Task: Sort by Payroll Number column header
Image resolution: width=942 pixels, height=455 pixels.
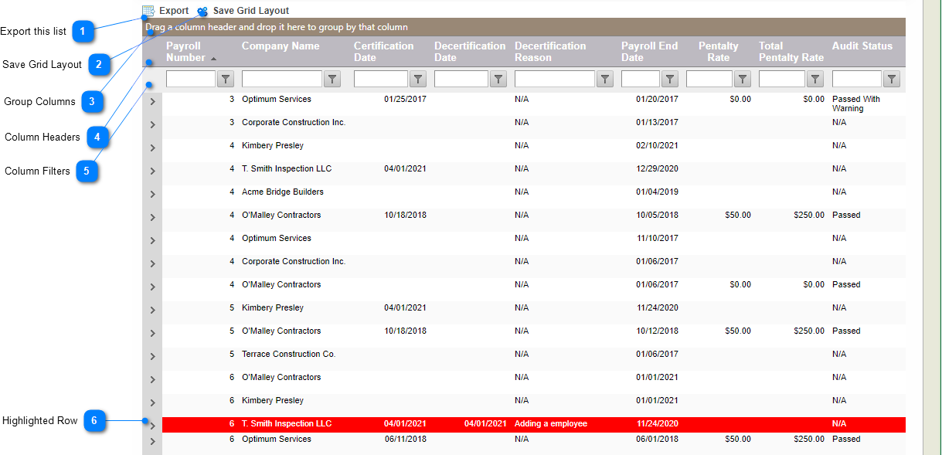Action: pyautogui.click(x=185, y=52)
